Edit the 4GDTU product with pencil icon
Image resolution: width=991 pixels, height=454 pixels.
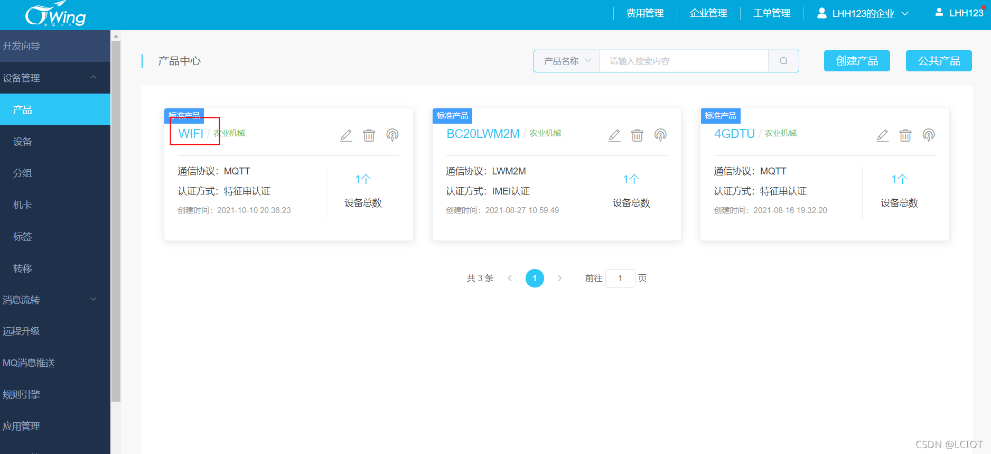[x=882, y=135]
